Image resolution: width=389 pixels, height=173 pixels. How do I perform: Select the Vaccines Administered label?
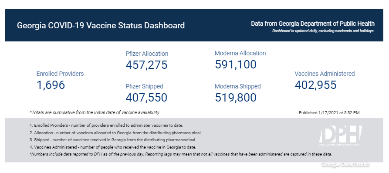click(325, 74)
